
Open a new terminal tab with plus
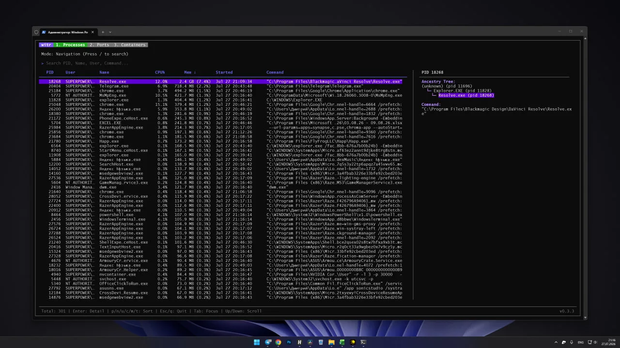coord(103,32)
